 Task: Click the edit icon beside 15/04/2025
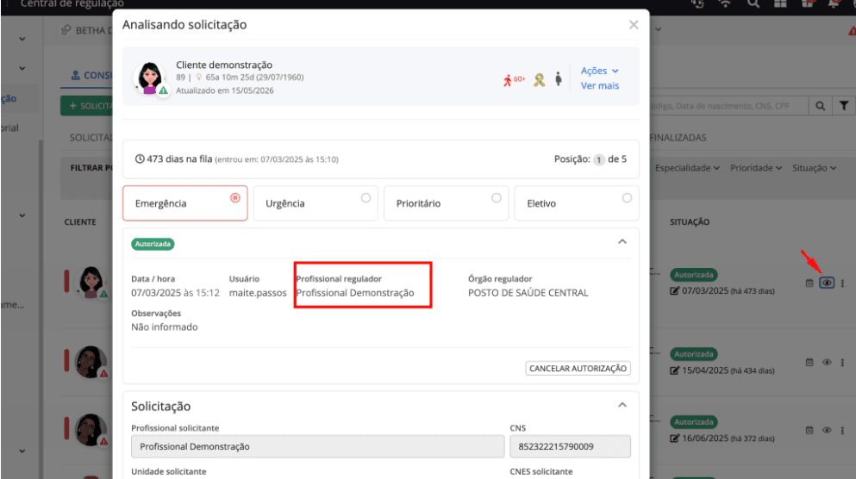[674, 370]
